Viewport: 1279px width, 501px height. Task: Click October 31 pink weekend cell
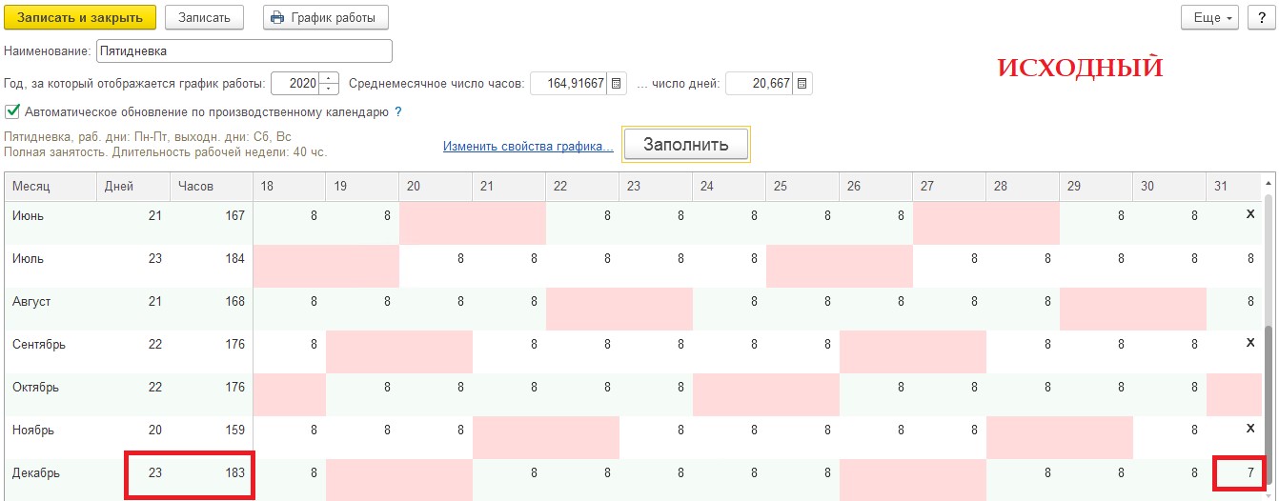(1233, 394)
